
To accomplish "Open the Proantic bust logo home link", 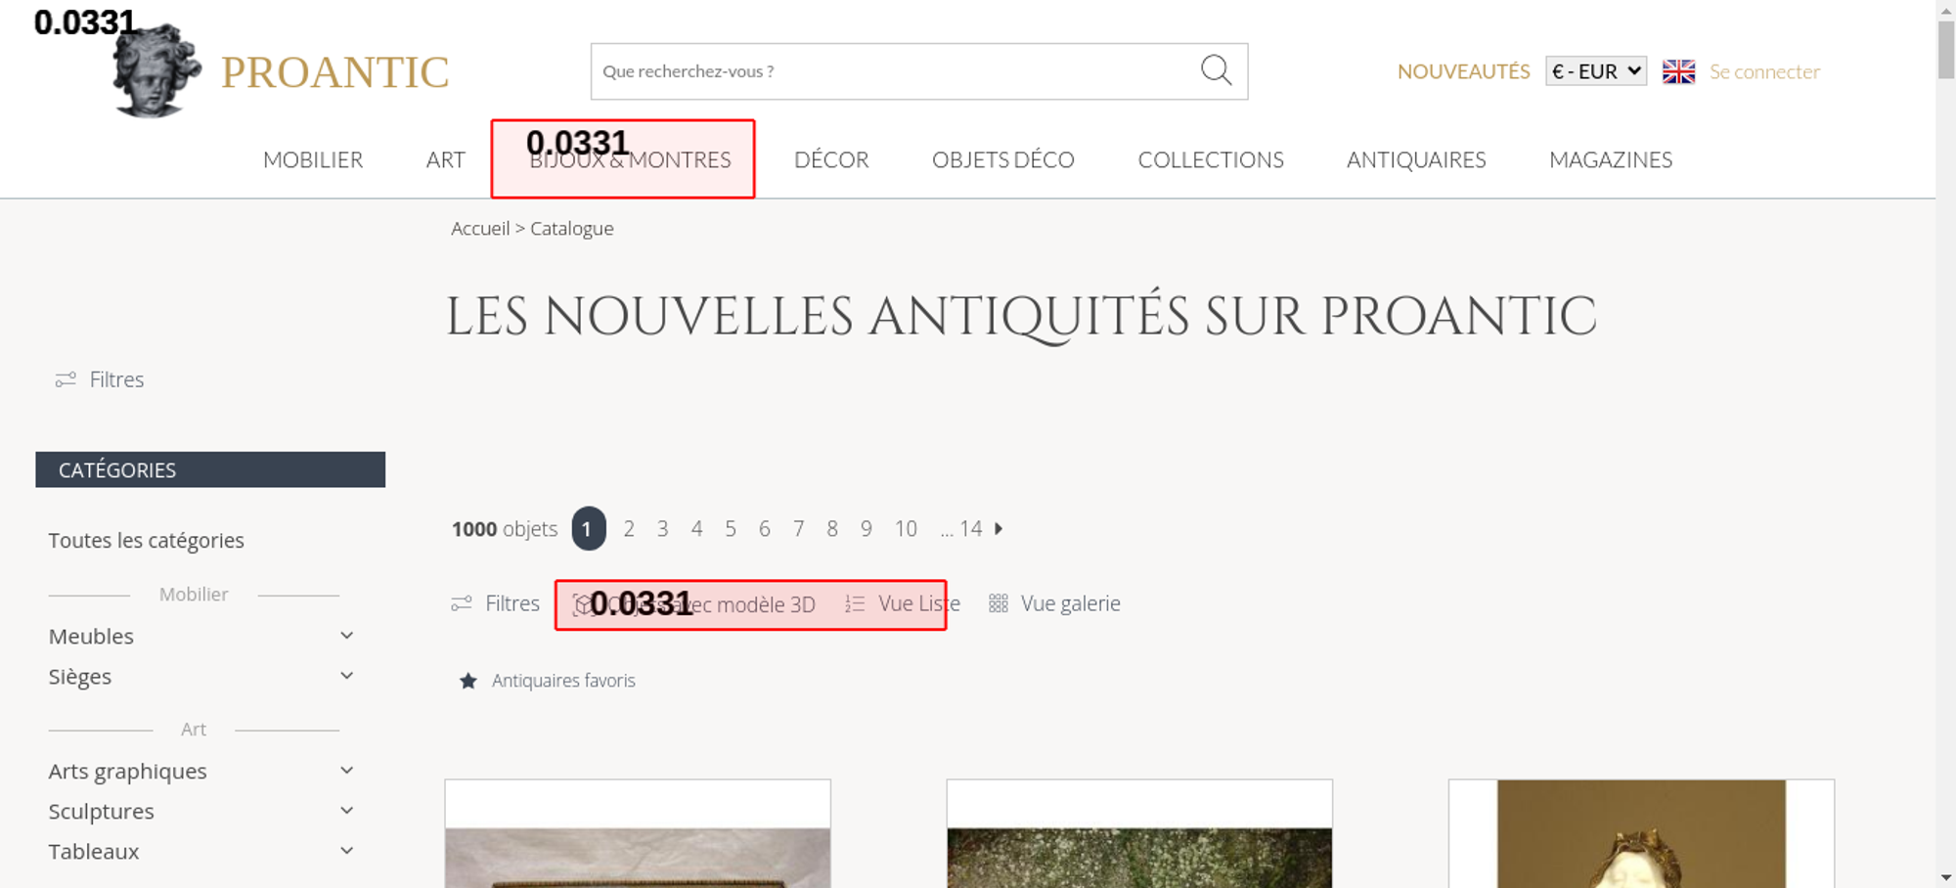I will 156,71.
